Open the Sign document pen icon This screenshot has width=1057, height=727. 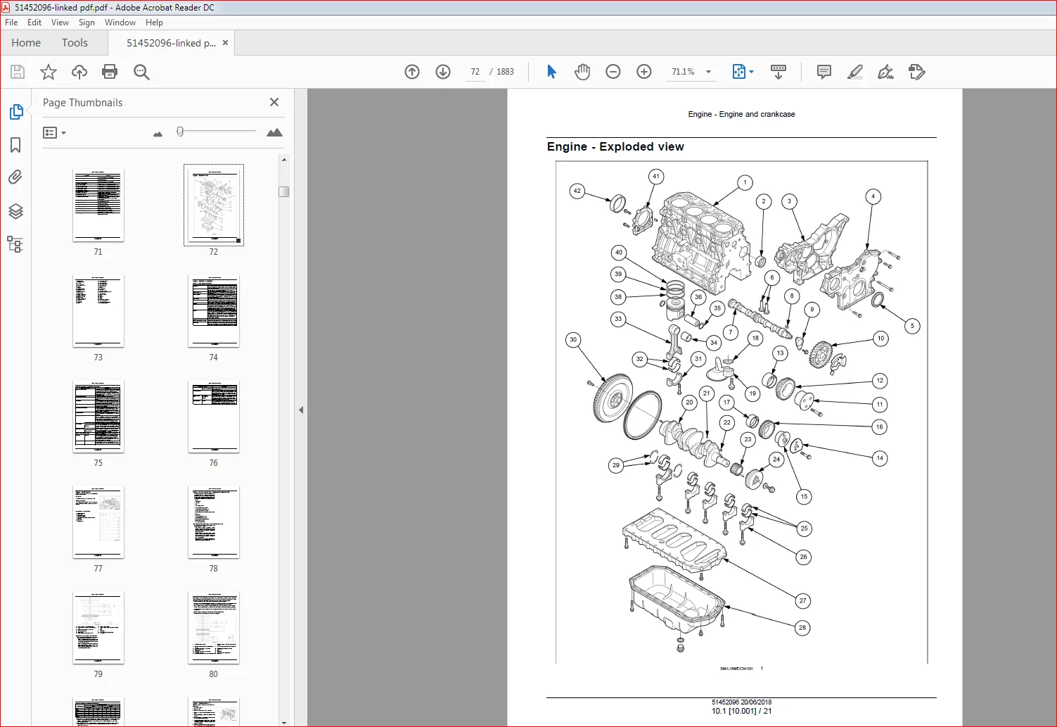coord(886,72)
